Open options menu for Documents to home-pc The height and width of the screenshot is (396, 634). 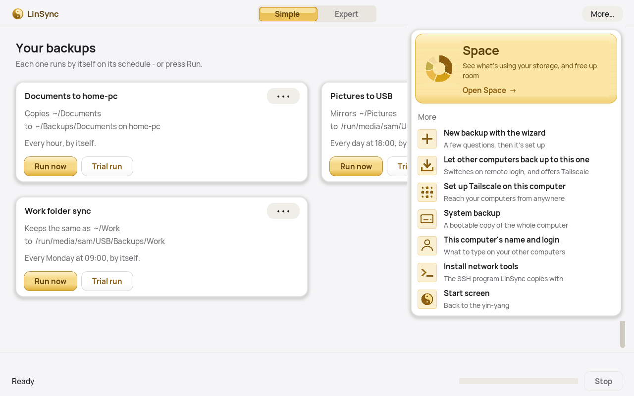(283, 96)
